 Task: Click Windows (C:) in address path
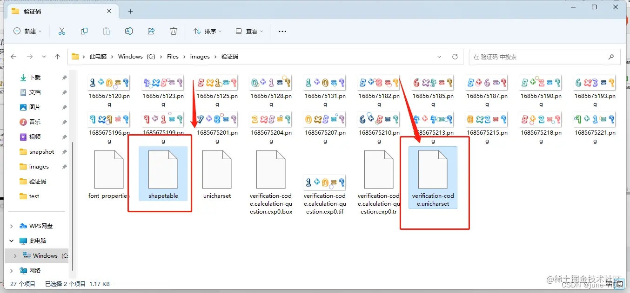click(137, 57)
